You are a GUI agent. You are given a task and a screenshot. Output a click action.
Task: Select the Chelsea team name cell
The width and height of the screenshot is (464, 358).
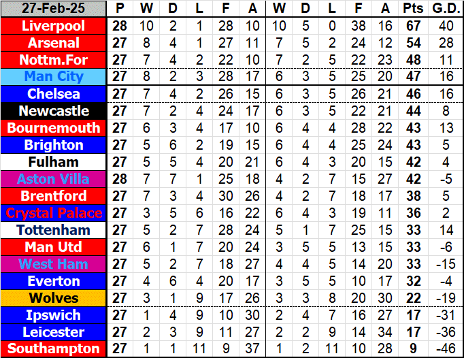point(54,94)
